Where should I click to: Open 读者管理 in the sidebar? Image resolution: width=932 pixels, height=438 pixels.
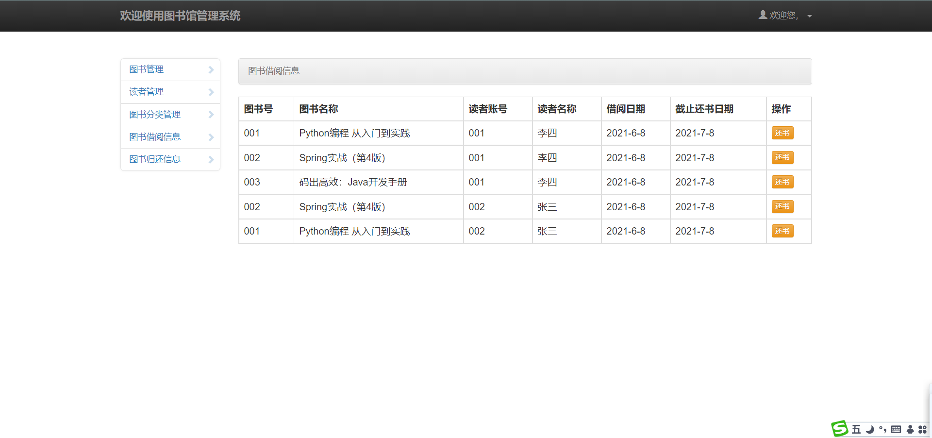170,92
